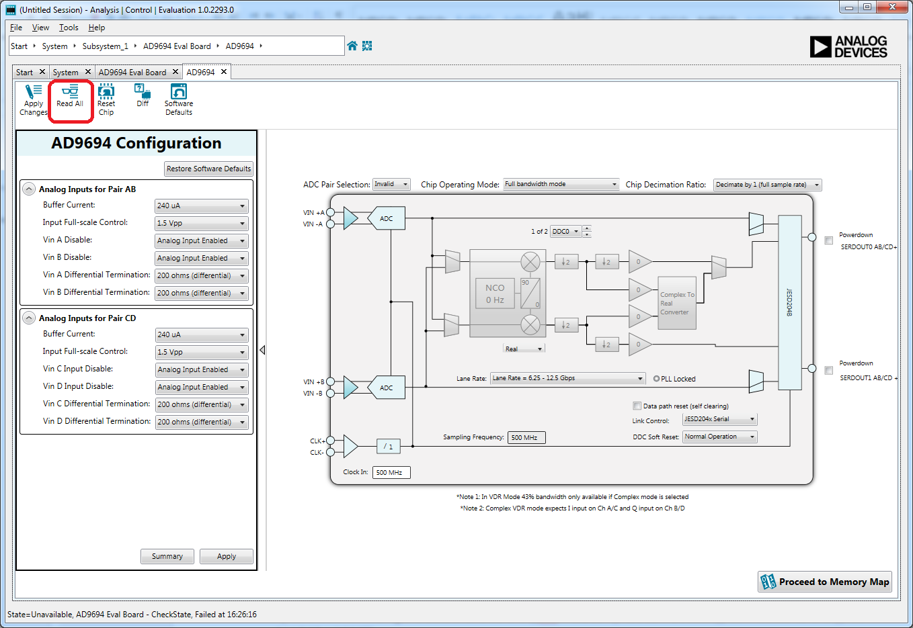Switch to the System tab
This screenshot has height=628, width=913.
(66, 73)
